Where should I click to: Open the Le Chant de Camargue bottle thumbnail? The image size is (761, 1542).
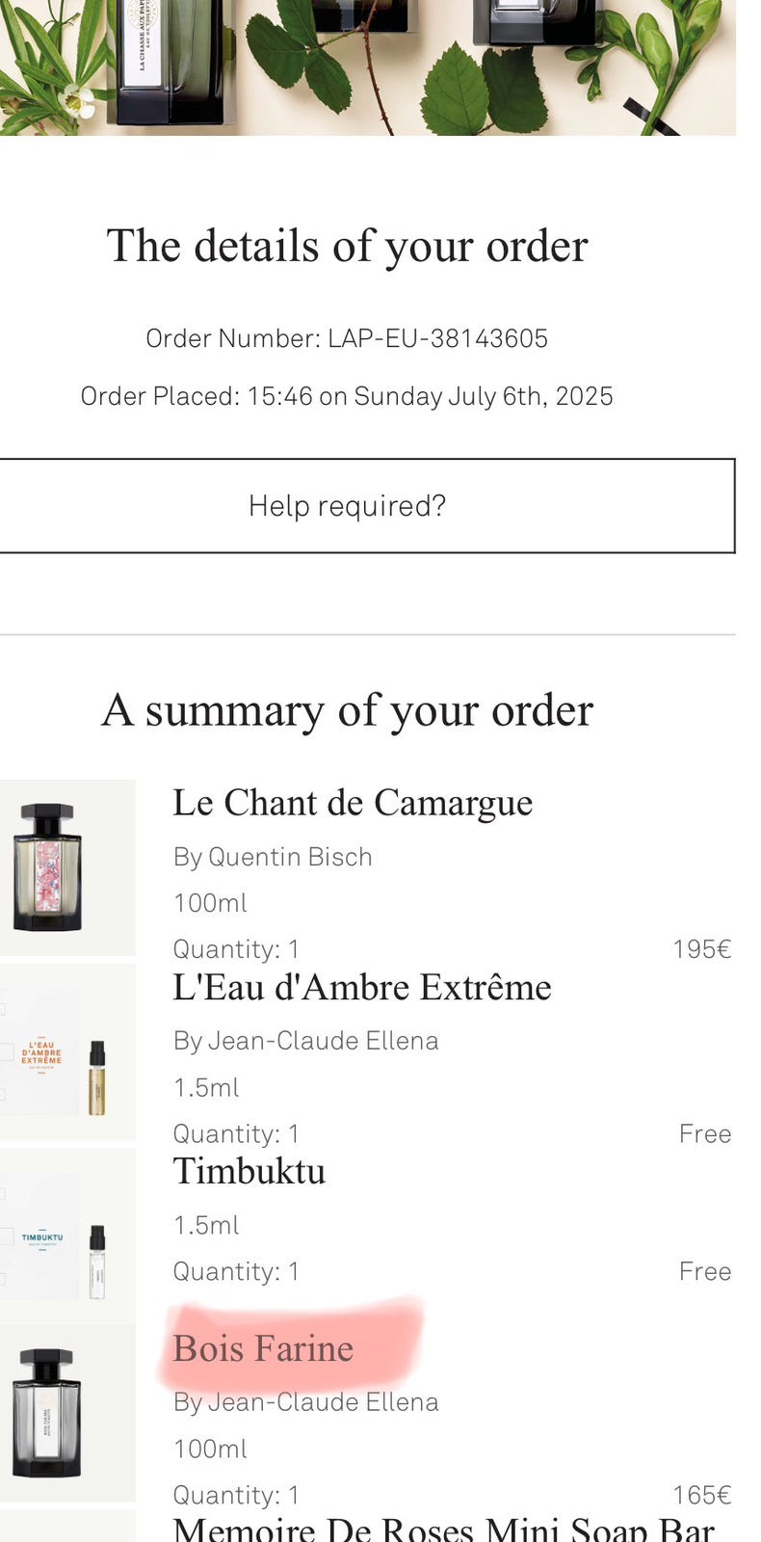48,866
